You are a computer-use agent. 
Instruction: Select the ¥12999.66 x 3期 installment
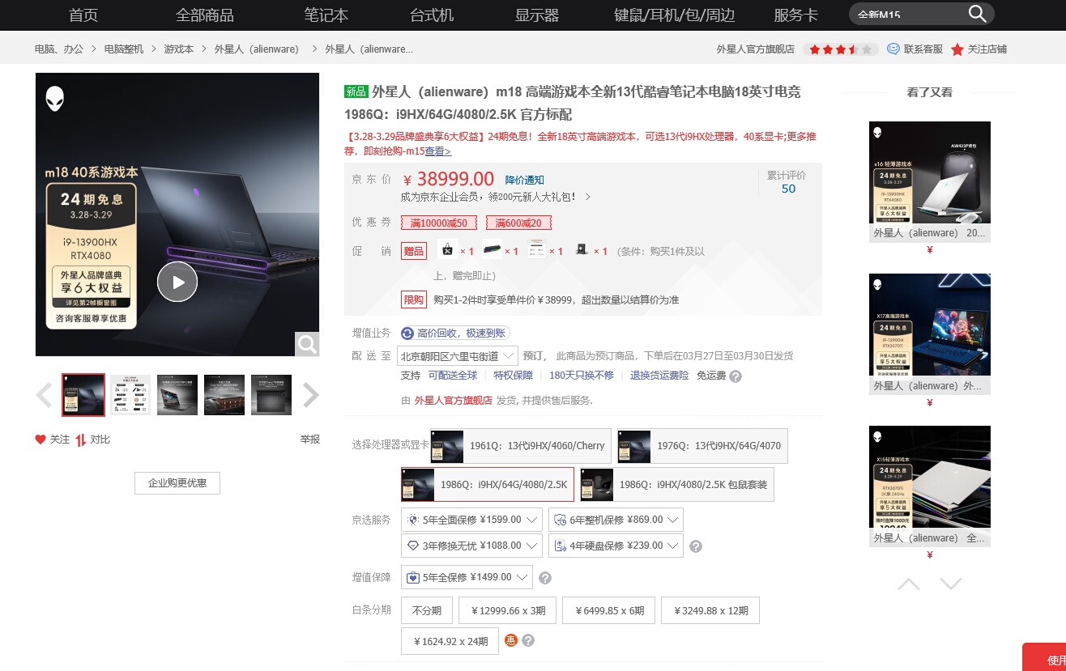pos(508,611)
